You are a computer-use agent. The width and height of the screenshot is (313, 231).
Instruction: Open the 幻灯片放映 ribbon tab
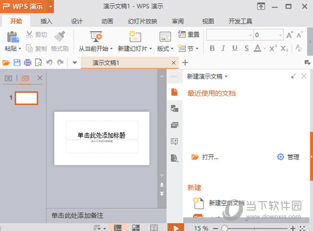coord(142,21)
